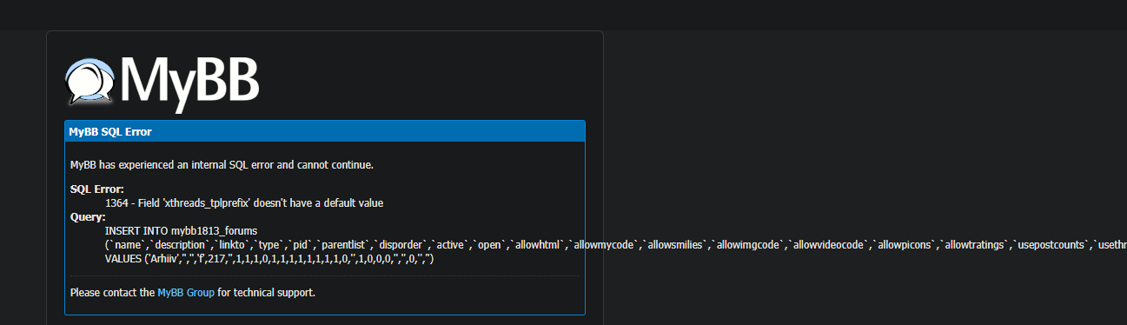Open the MyBB Group support link
The height and width of the screenshot is (325, 1127).
pyautogui.click(x=186, y=293)
